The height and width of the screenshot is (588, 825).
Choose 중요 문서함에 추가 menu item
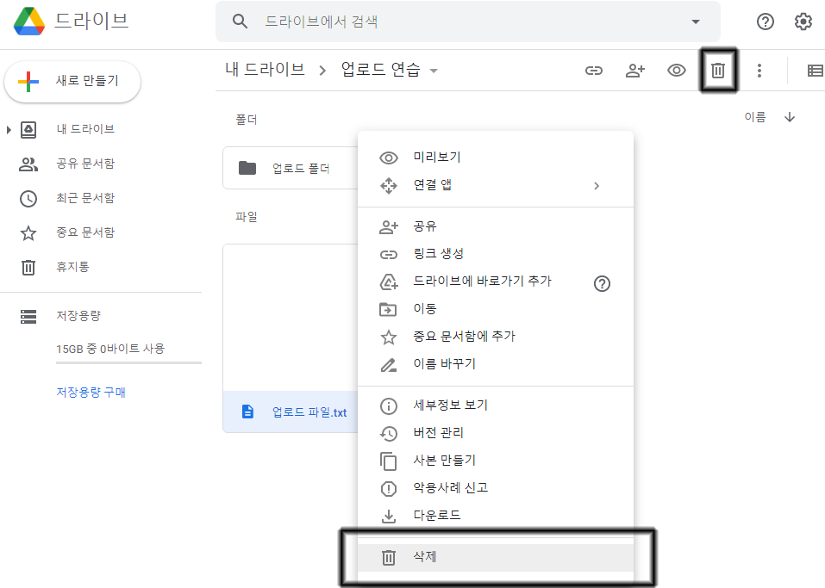(x=496, y=337)
